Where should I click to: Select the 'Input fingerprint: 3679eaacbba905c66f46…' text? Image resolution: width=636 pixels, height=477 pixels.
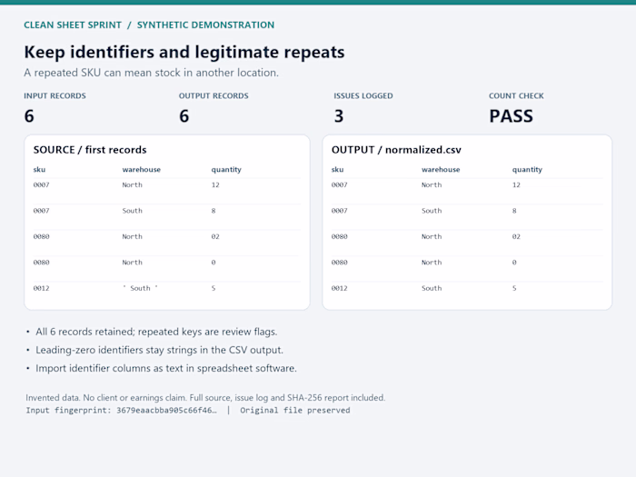[x=121, y=411]
